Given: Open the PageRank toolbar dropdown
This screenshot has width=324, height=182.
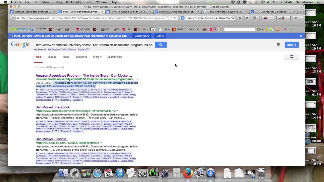Looking at the screenshot, I should (42, 29).
